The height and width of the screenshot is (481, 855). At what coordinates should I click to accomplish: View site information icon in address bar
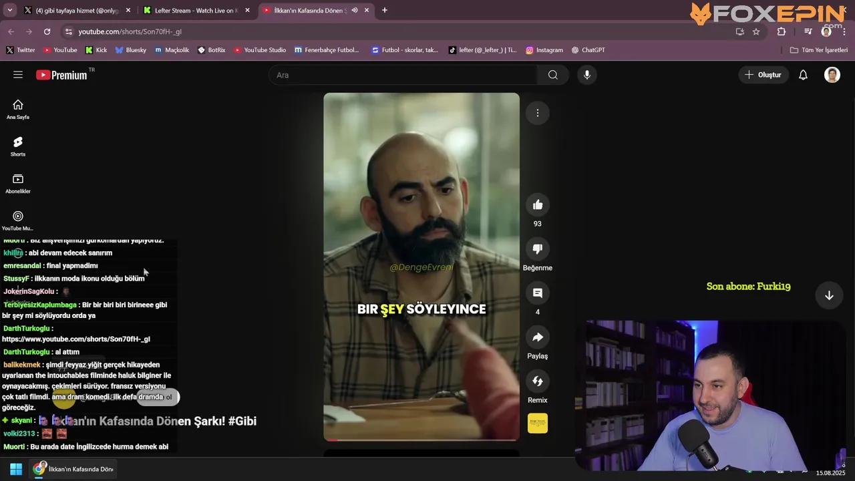(68, 31)
